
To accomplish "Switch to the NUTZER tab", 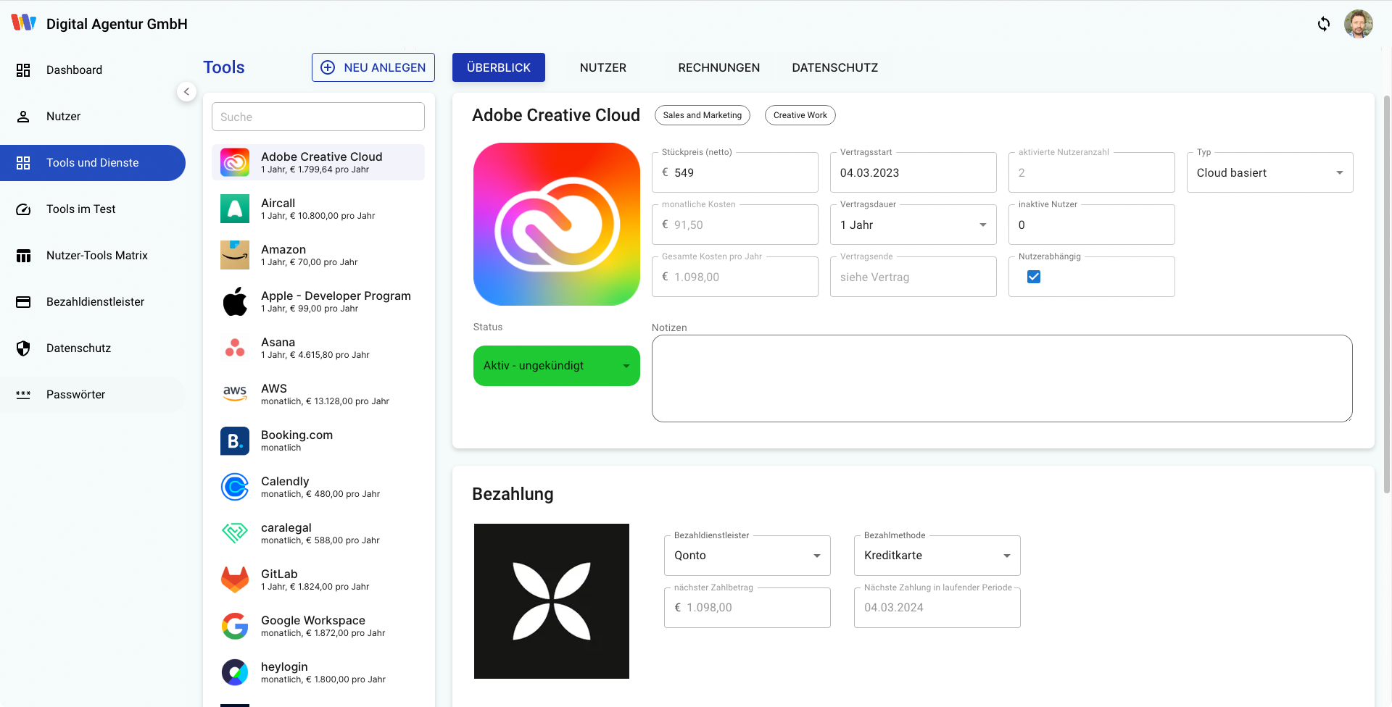I will 602,67.
